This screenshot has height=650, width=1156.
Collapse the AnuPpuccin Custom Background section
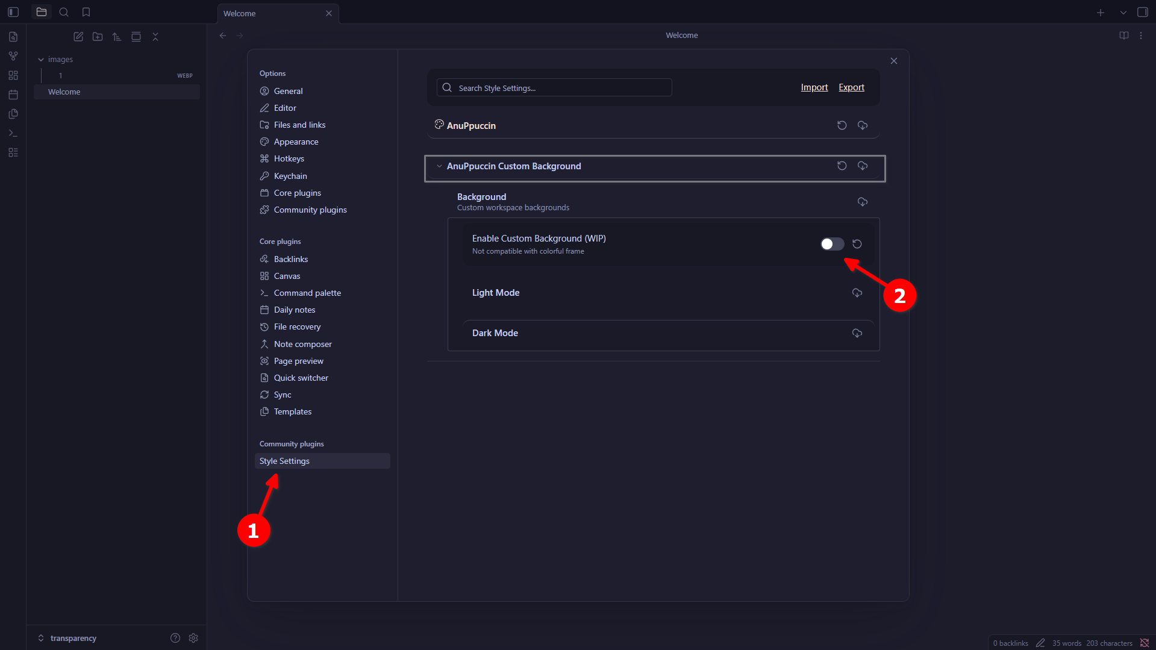click(x=439, y=166)
